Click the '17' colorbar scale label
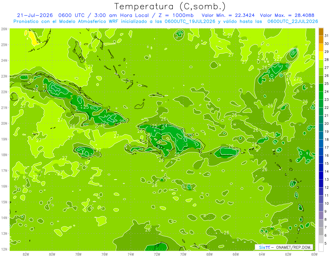 point(327,148)
